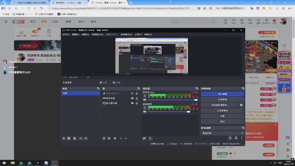Viewport: 295px width, 166px height.
Task: Move source up in Sources panel
Action: click(x=121, y=138)
